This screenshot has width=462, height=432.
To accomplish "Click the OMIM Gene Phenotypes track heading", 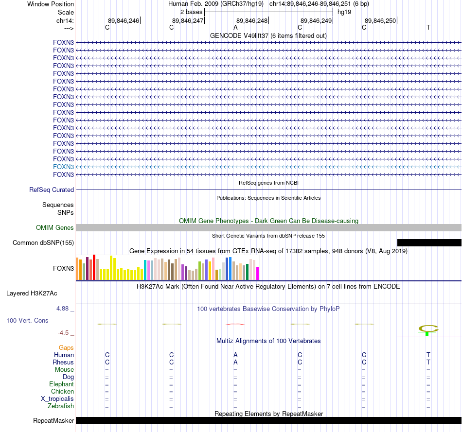I will [268, 221].
